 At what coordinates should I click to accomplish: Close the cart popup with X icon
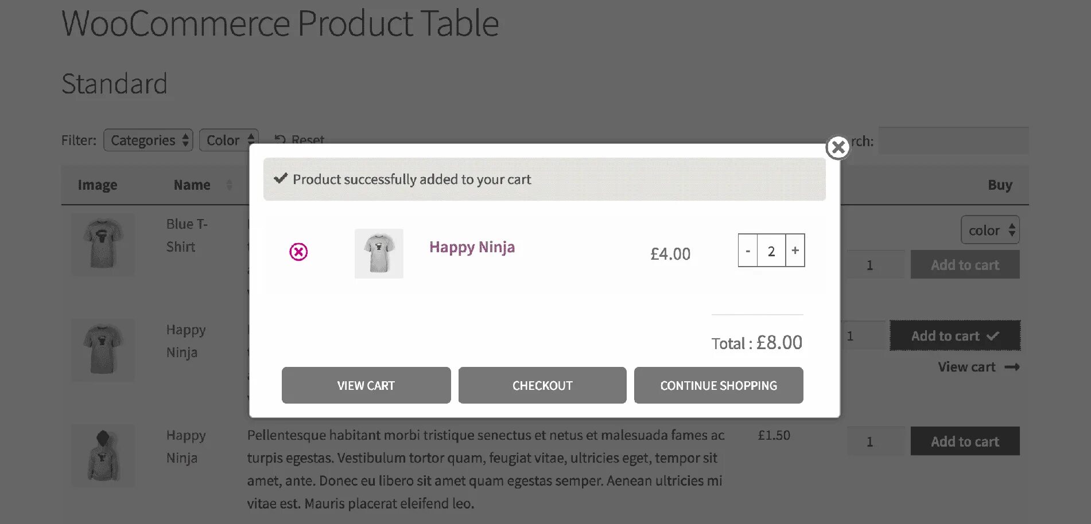click(838, 147)
